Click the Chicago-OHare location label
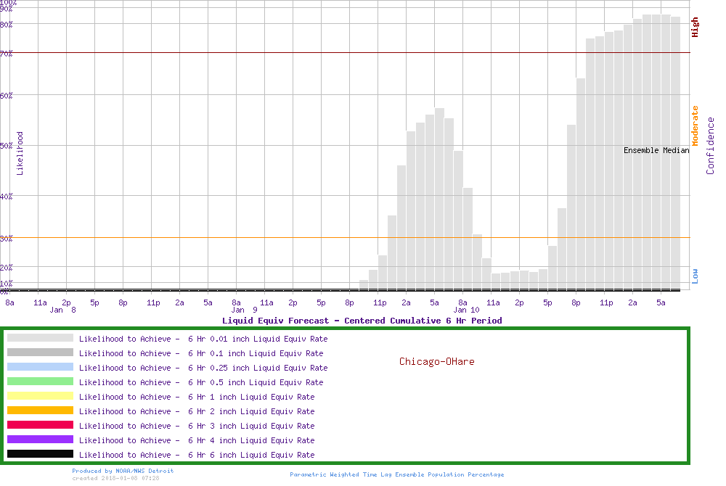Screen dimensions: 726x486 point(436,361)
